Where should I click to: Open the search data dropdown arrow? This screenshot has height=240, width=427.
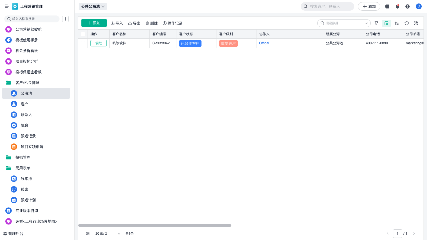(x=366, y=23)
